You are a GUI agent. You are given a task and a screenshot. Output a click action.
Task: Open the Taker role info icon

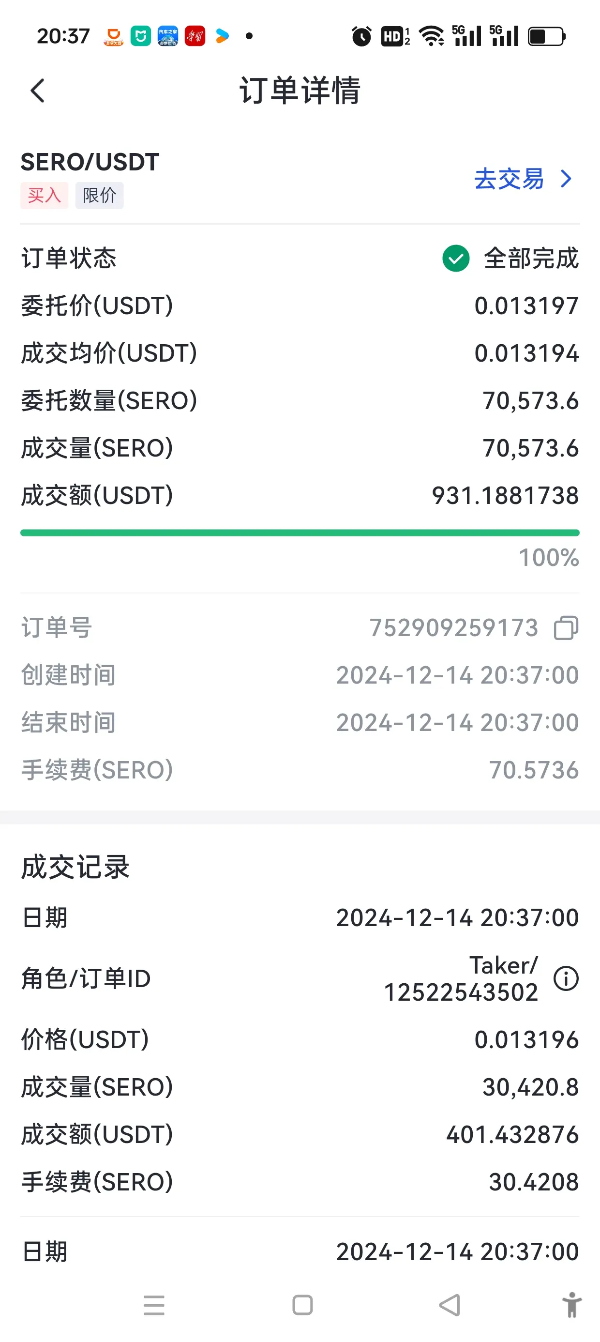566,978
